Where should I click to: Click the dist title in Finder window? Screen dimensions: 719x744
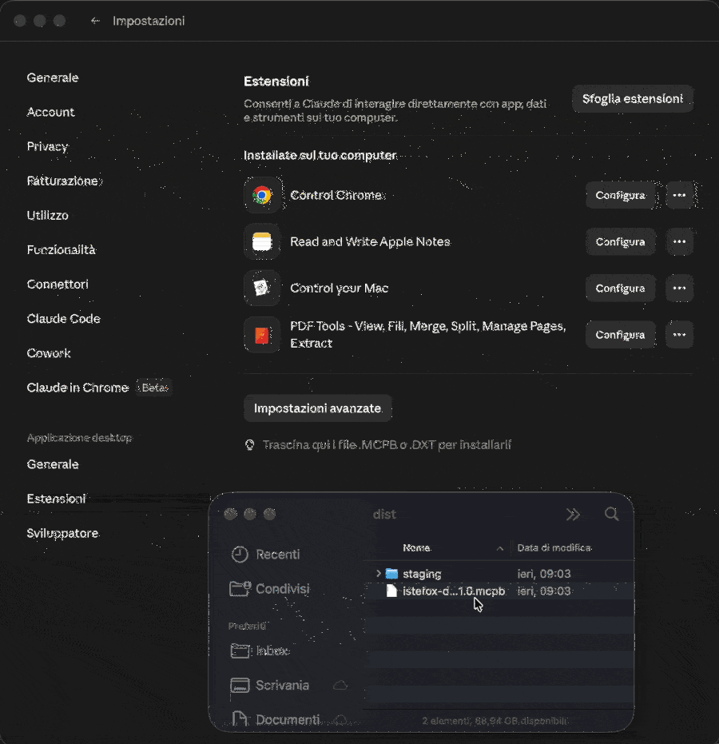pos(384,515)
